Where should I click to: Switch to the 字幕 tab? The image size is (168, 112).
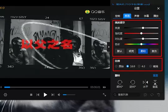[x=146, y=16]
